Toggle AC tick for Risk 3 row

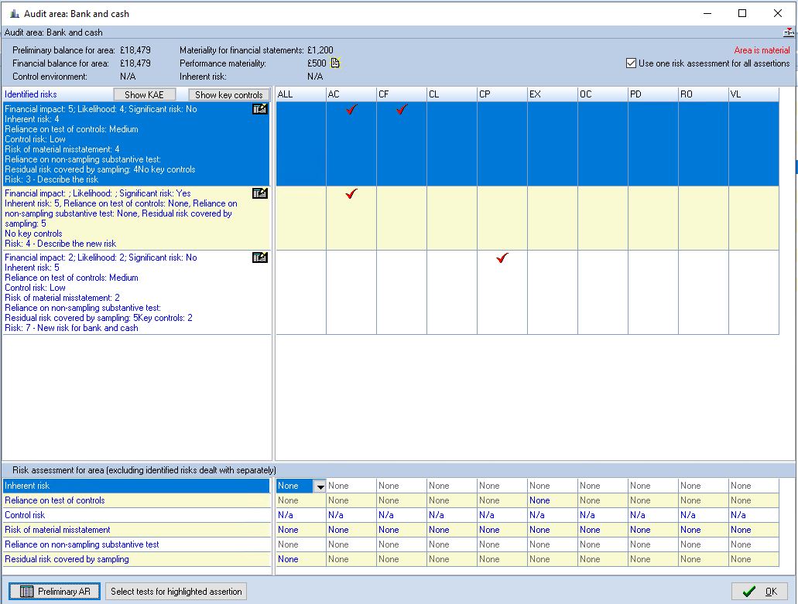tap(351, 109)
